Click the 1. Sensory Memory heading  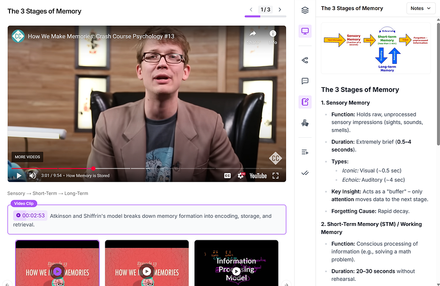(346, 103)
